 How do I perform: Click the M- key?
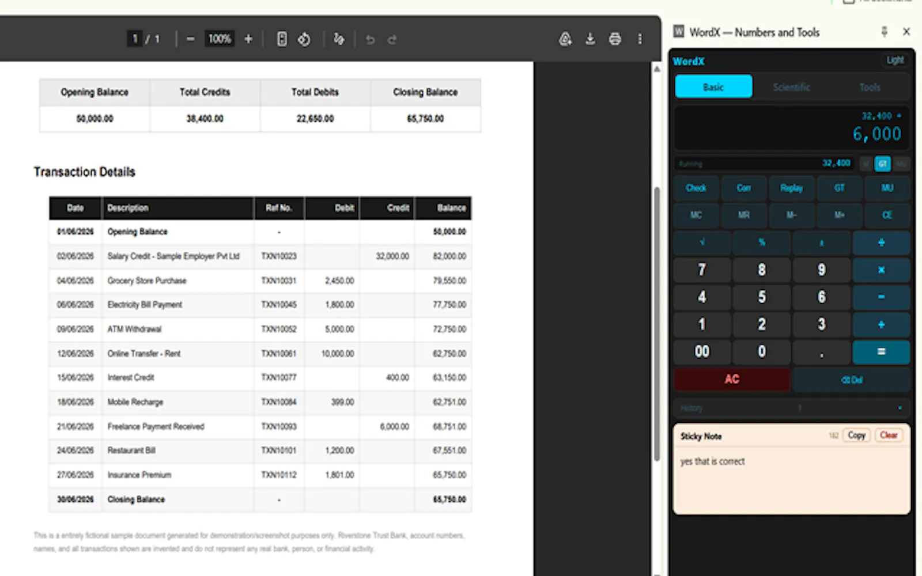point(792,215)
